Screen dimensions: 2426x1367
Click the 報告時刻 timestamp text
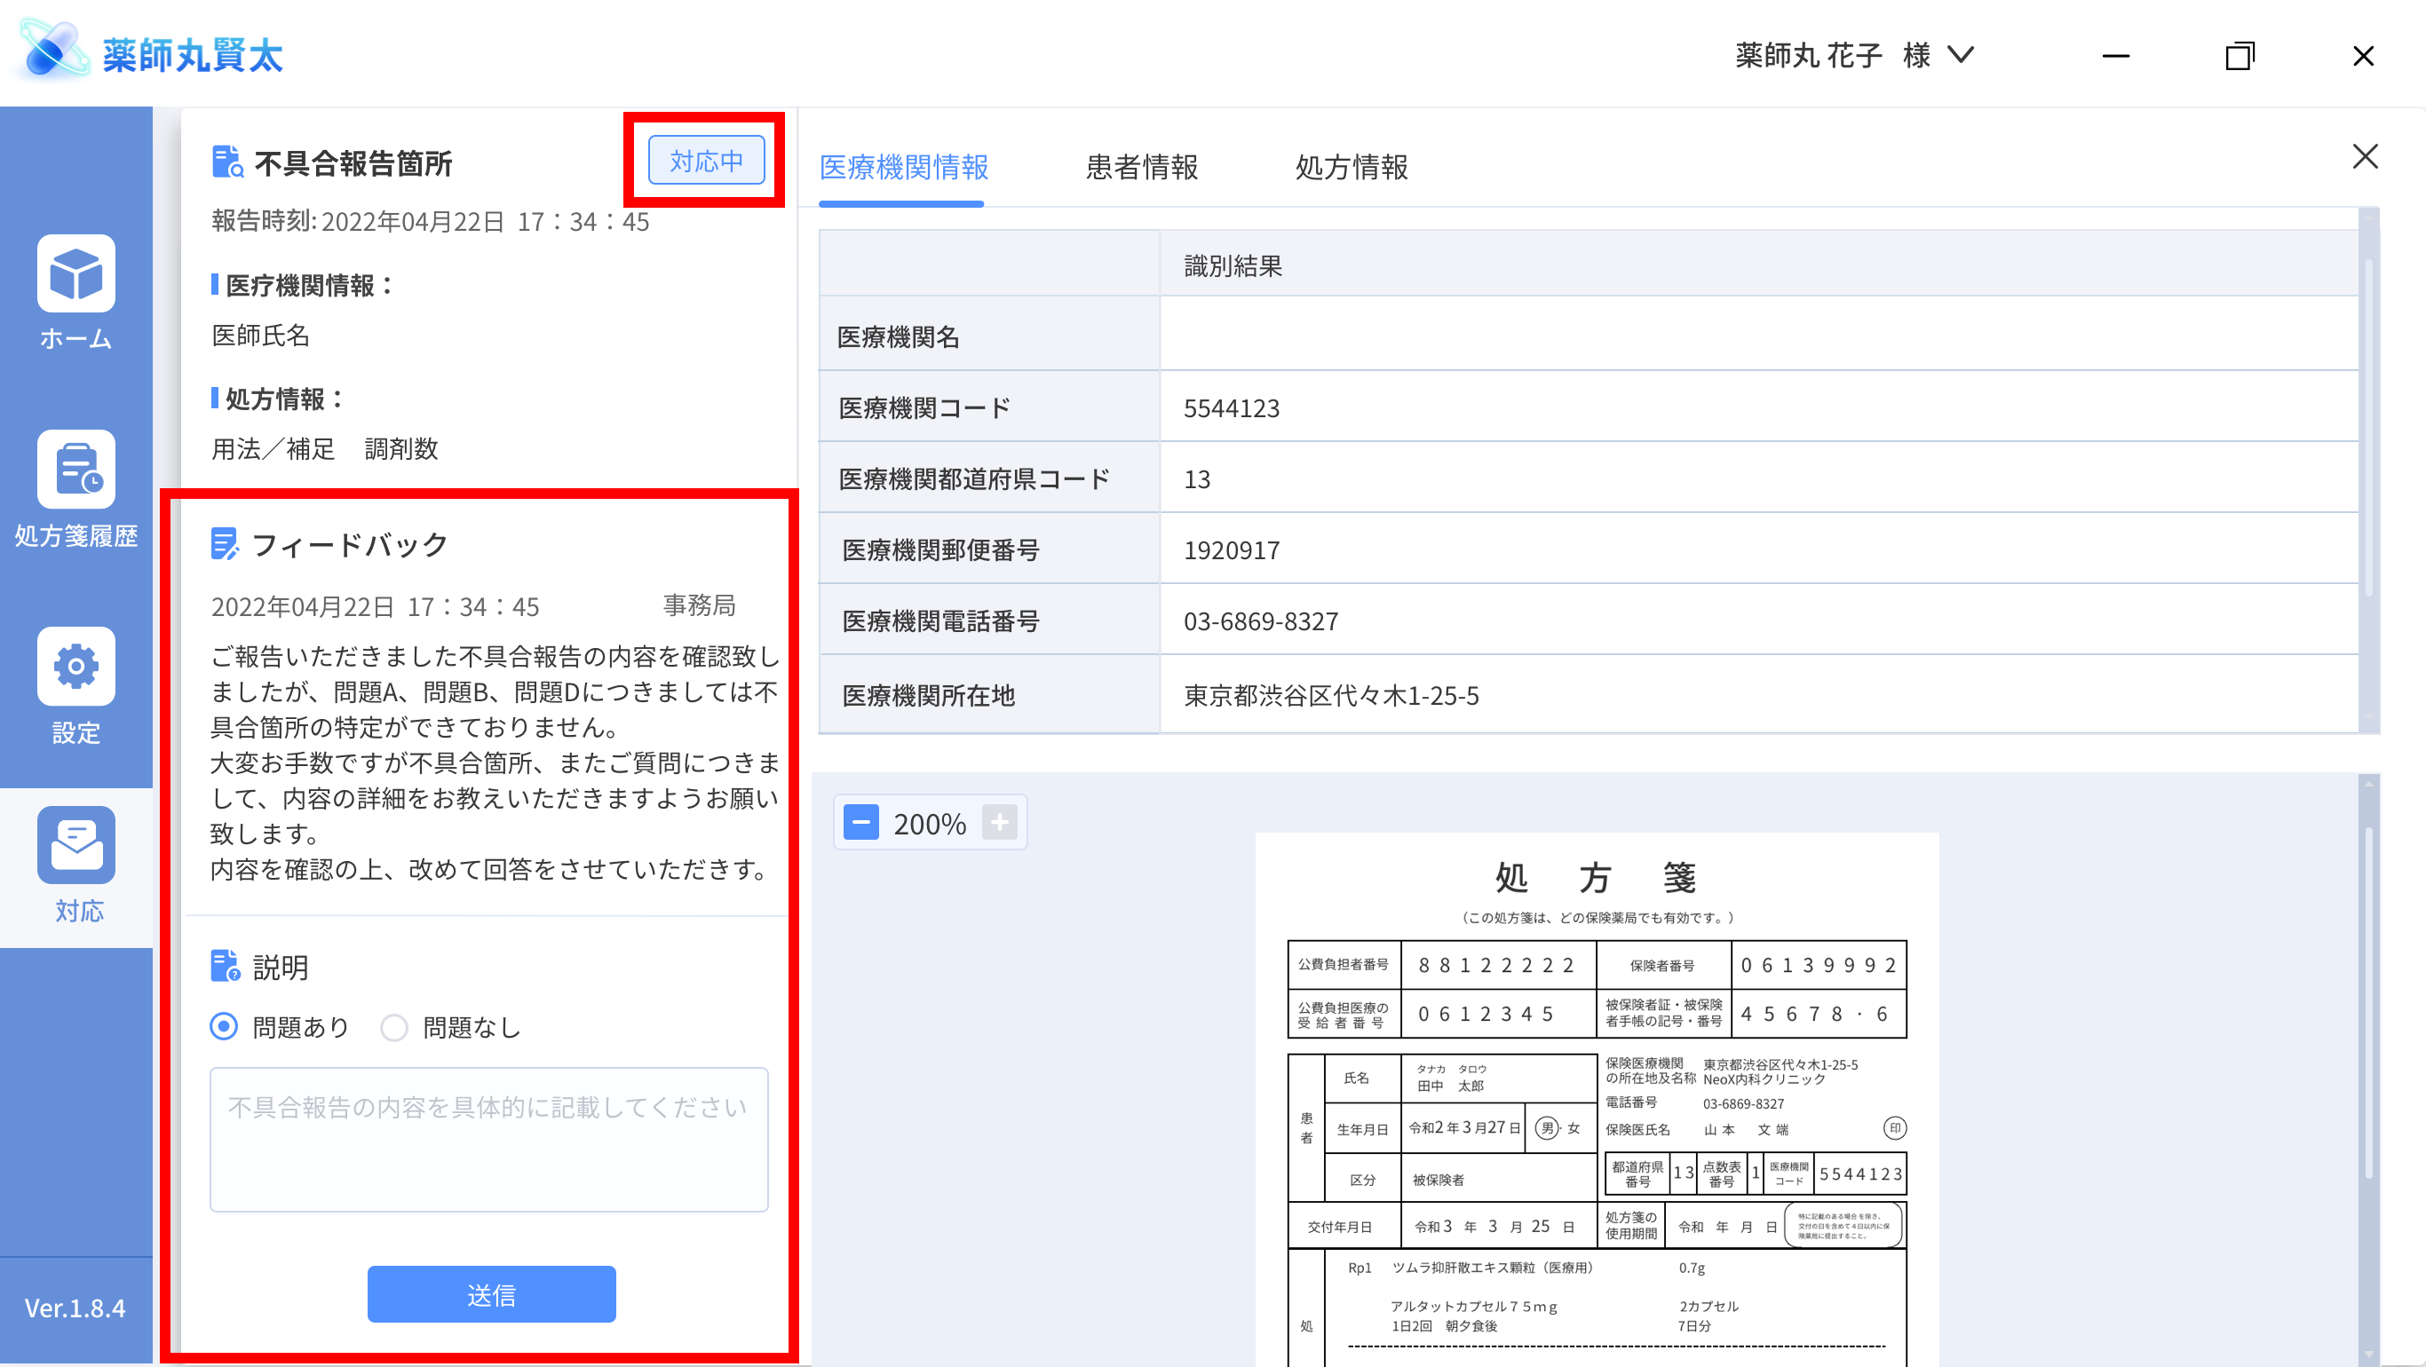pos(431,221)
